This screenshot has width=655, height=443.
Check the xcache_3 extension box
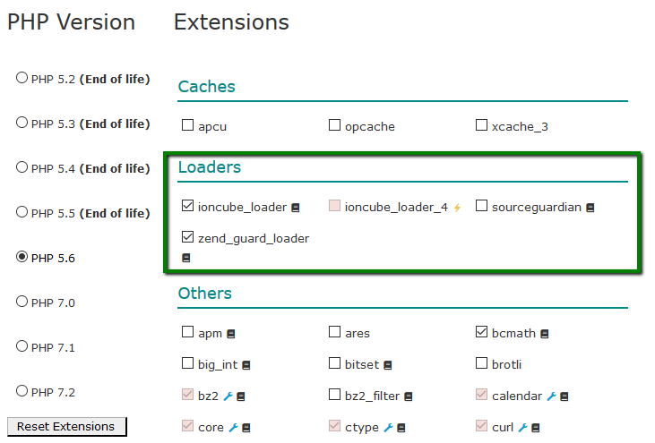pyautogui.click(x=482, y=124)
